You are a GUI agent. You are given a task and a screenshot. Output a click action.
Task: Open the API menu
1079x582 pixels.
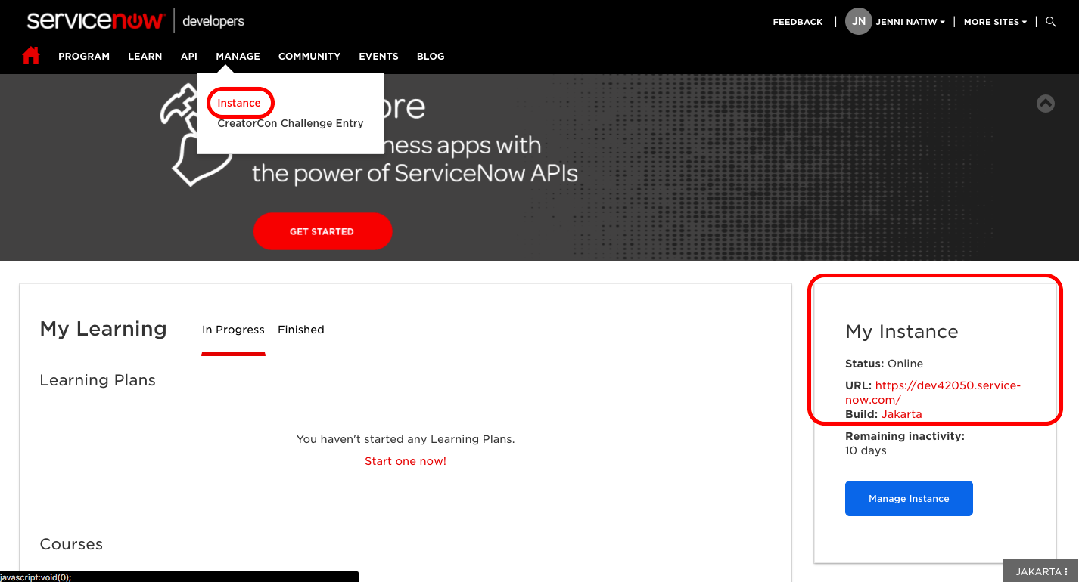[x=189, y=56]
